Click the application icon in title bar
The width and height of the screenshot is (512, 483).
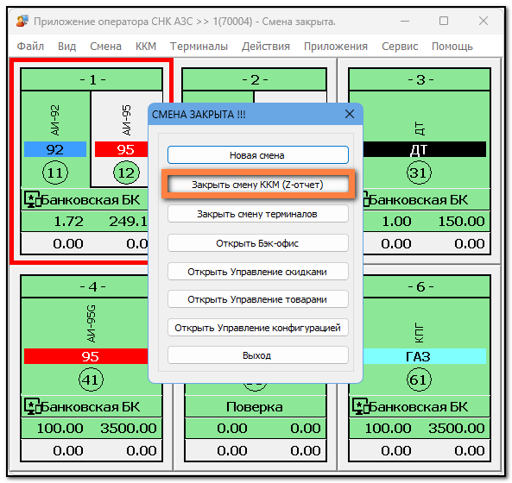coord(22,22)
